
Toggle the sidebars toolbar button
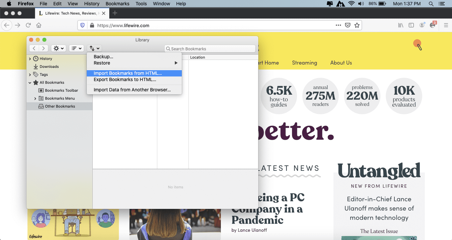click(x=411, y=25)
